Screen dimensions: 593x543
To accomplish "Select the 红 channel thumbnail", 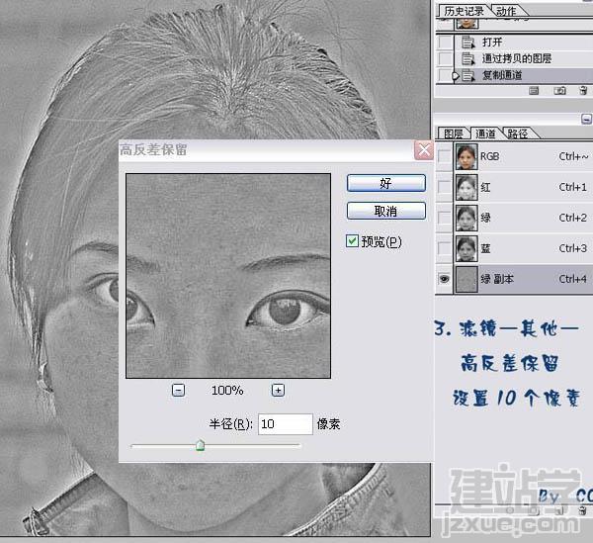I will 466,187.
